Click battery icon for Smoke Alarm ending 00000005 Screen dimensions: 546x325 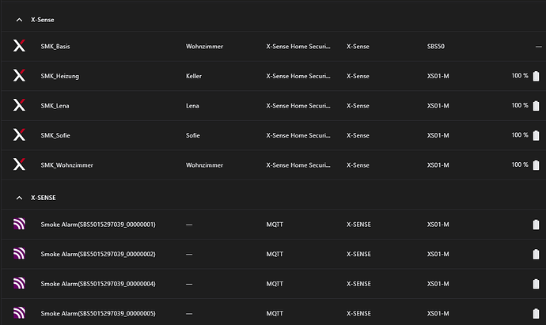coord(536,313)
